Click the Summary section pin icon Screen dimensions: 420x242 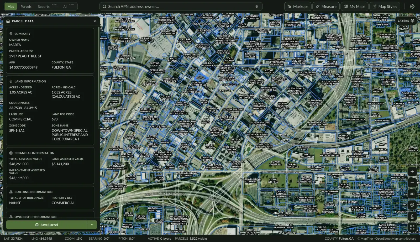pyautogui.click(x=11, y=34)
